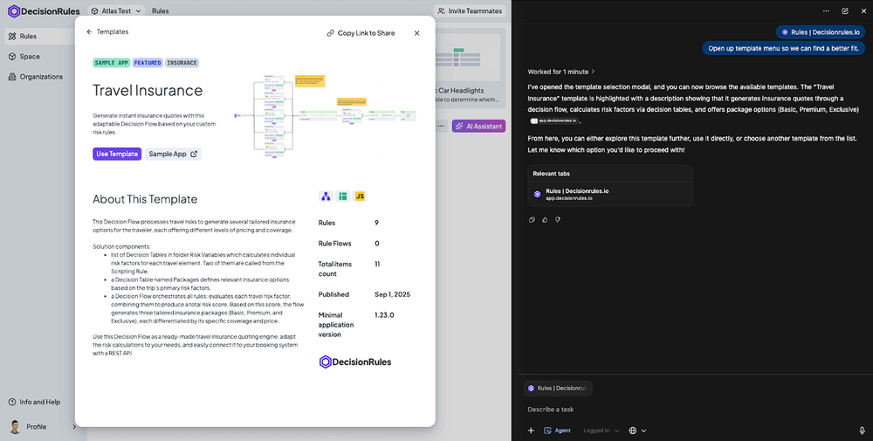Click the three-dots button beside AI Assistant
This screenshot has height=441, width=873.
[x=441, y=127]
